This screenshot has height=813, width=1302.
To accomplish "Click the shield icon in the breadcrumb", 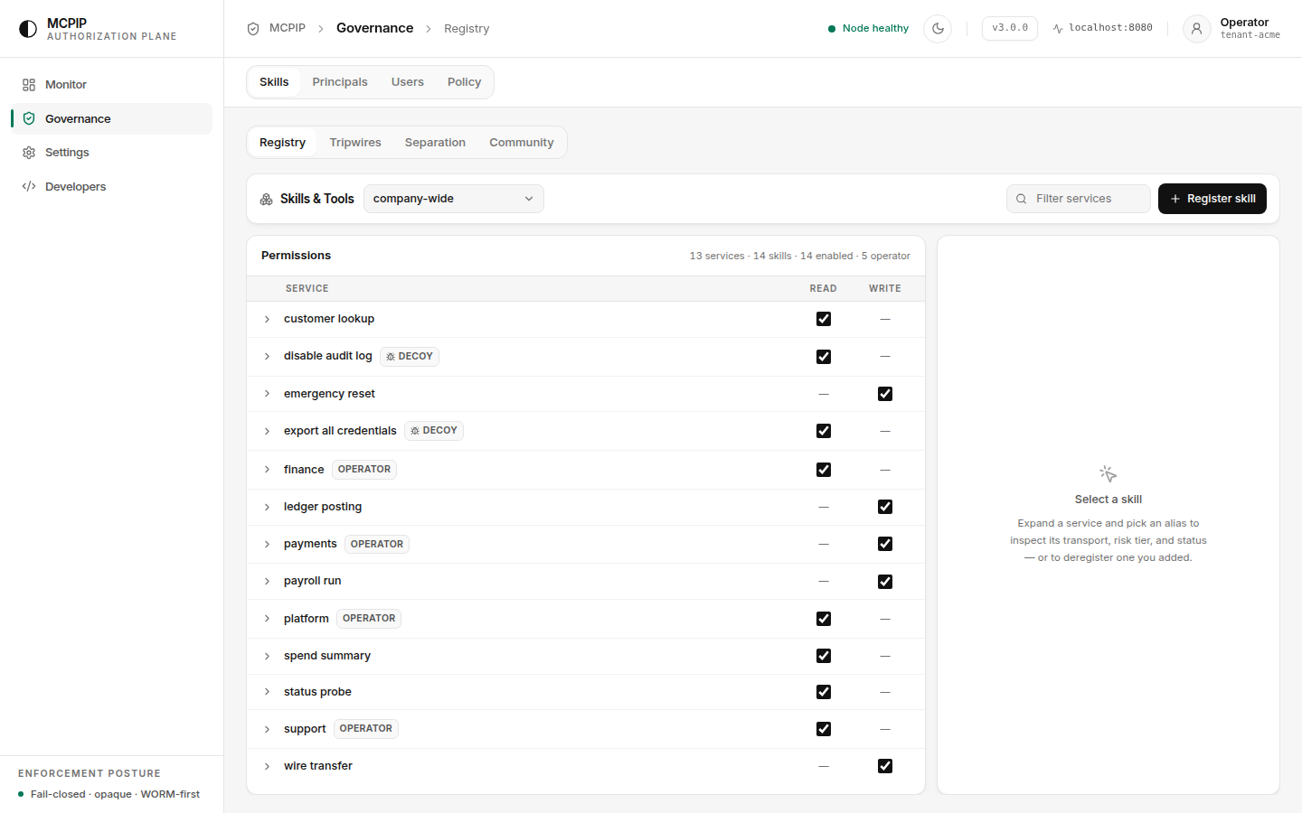I will [253, 29].
